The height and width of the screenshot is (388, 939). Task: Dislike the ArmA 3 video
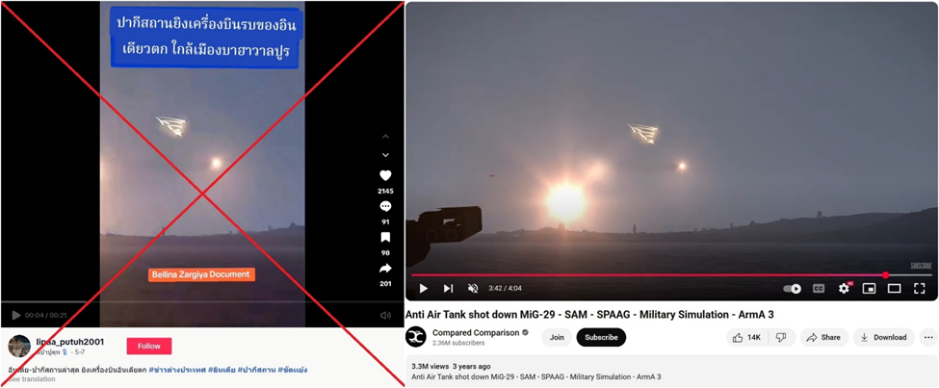click(x=781, y=338)
